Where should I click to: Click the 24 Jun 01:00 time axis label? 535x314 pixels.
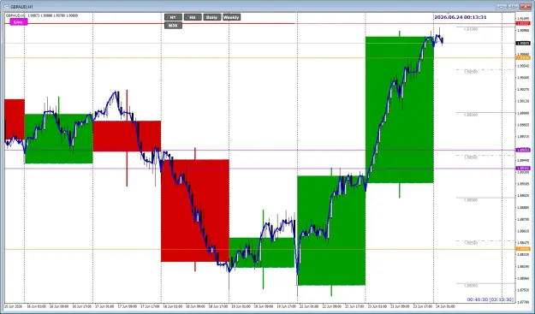445,306
